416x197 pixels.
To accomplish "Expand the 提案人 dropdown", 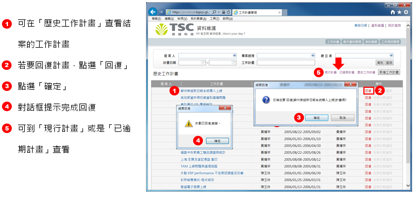I will click(234, 56).
